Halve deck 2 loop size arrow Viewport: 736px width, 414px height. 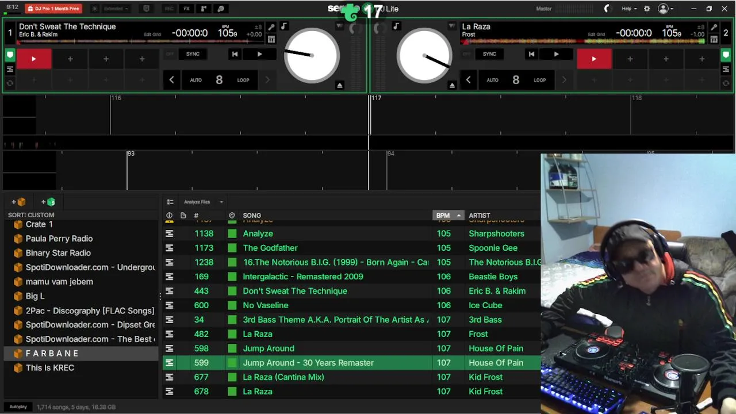pyautogui.click(x=468, y=80)
